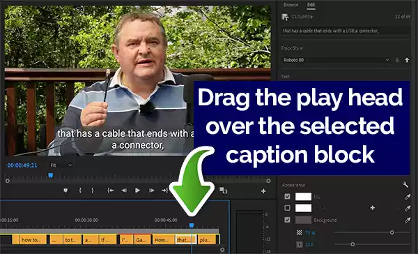Click the C1 Subtitle track icon
The image size is (418, 254).
tap(285, 17)
